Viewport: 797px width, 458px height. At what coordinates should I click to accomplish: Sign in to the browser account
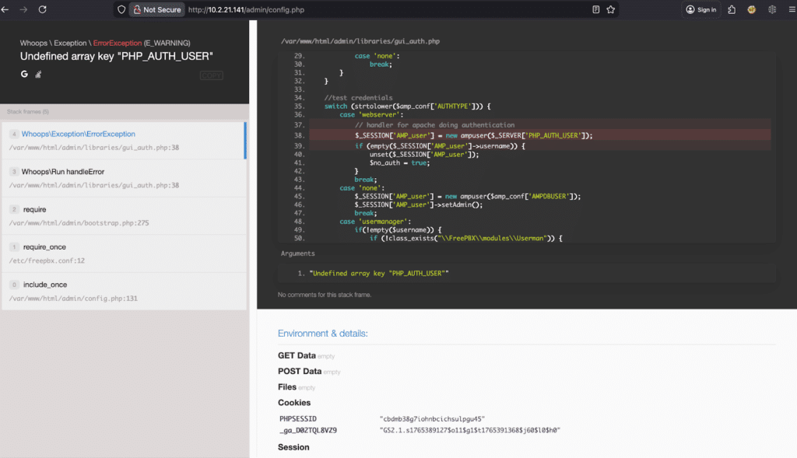[700, 9]
